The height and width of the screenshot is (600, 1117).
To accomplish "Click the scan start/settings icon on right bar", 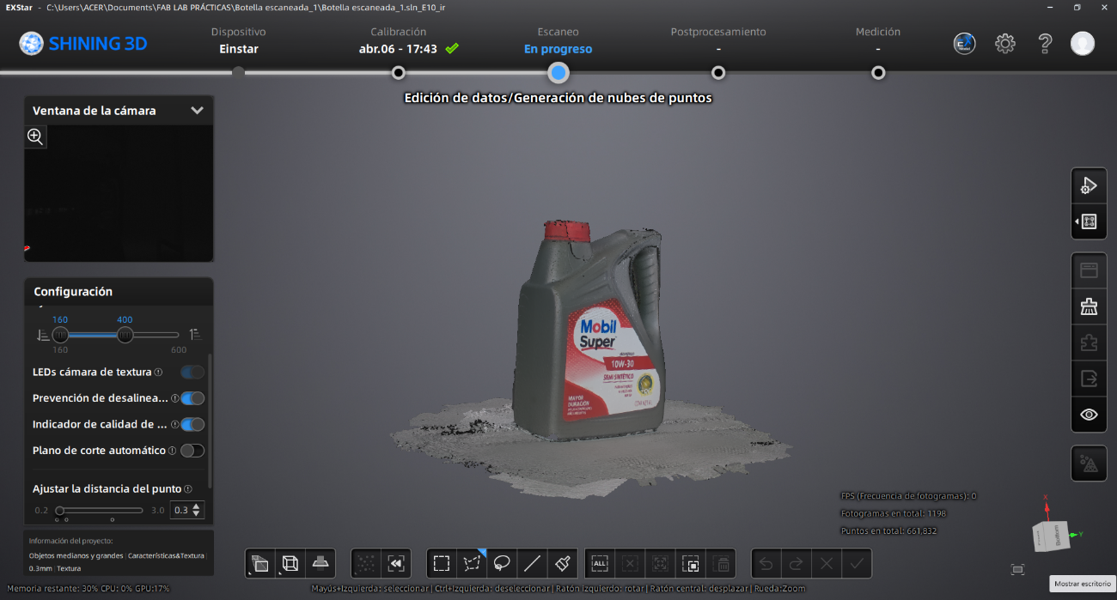I will click(x=1089, y=185).
